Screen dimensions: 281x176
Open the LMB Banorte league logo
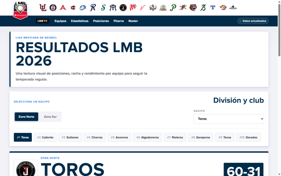click(x=20, y=10)
